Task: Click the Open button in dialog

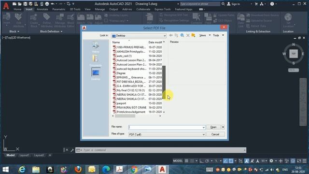Action: [213, 127]
